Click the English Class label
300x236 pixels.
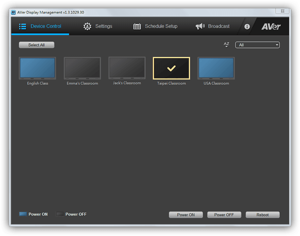pyautogui.click(x=38, y=83)
